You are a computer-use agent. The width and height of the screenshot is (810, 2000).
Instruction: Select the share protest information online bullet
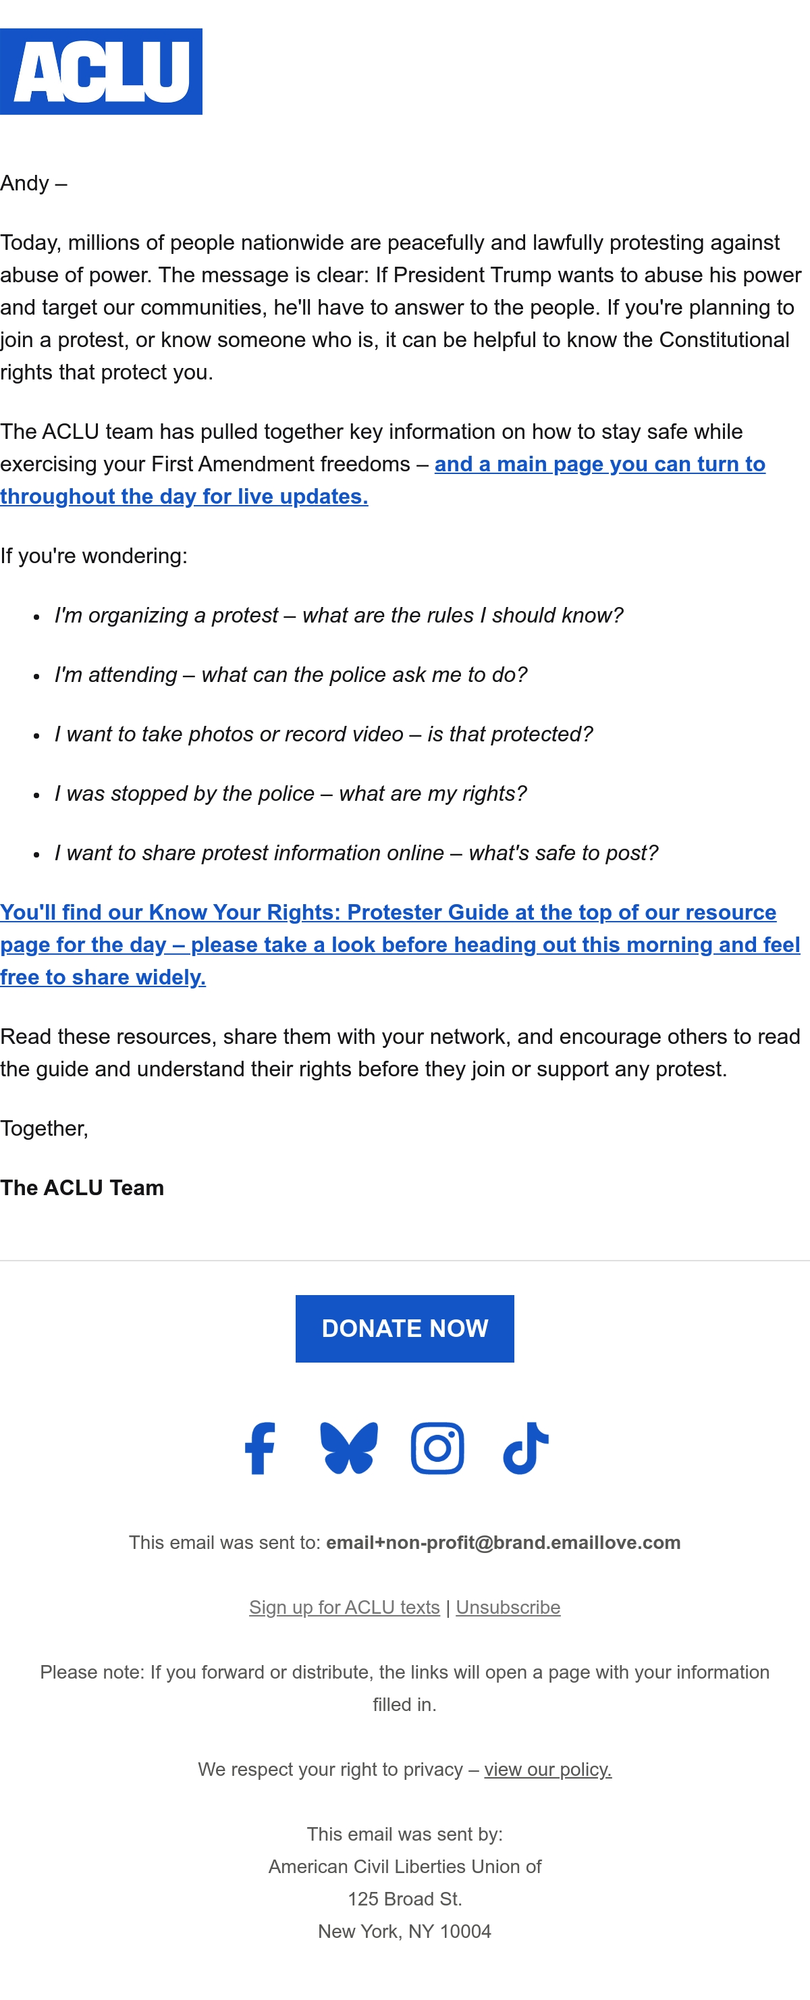pyautogui.click(x=356, y=853)
